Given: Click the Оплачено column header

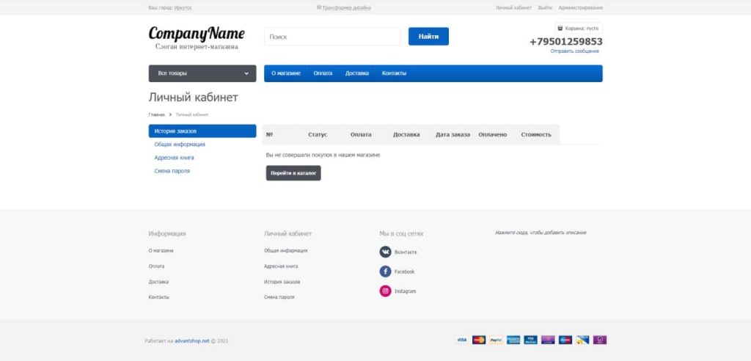Looking at the screenshot, I should pyautogui.click(x=492, y=135).
